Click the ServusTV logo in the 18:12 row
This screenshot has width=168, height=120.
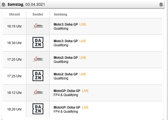38,92
